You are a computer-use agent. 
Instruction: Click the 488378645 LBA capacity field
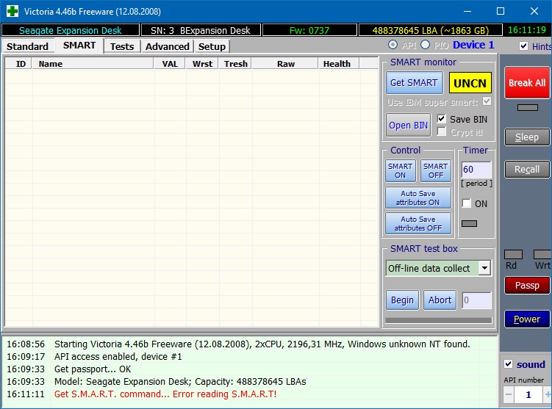click(430, 30)
